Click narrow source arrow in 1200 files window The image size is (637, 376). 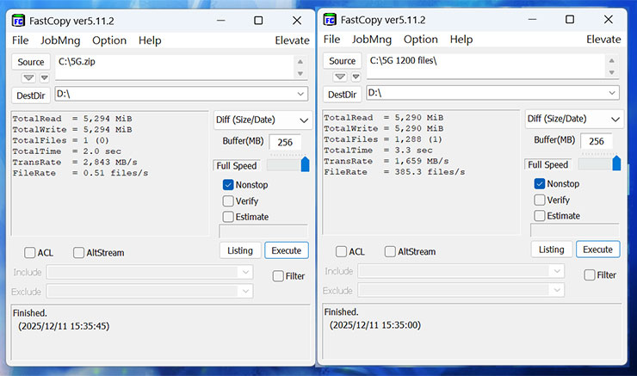pyautogui.click(x=356, y=77)
